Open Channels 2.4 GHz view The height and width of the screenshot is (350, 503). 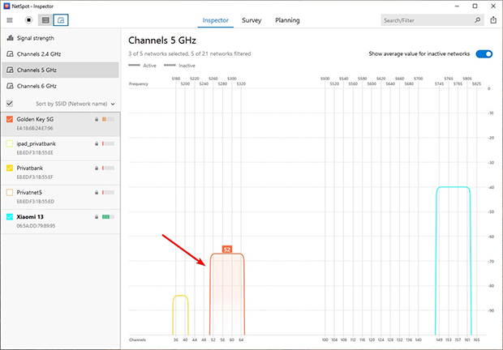coord(60,53)
